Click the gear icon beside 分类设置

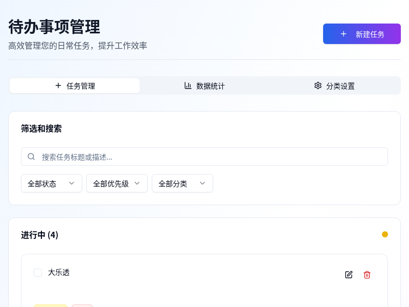pyautogui.click(x=318, y=86)
